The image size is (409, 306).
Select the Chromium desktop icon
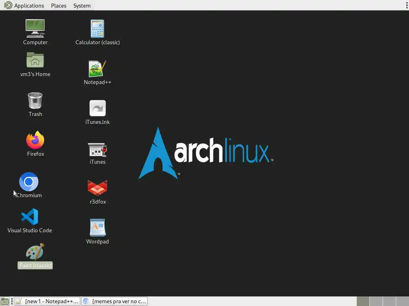click(x=29, y=182)
